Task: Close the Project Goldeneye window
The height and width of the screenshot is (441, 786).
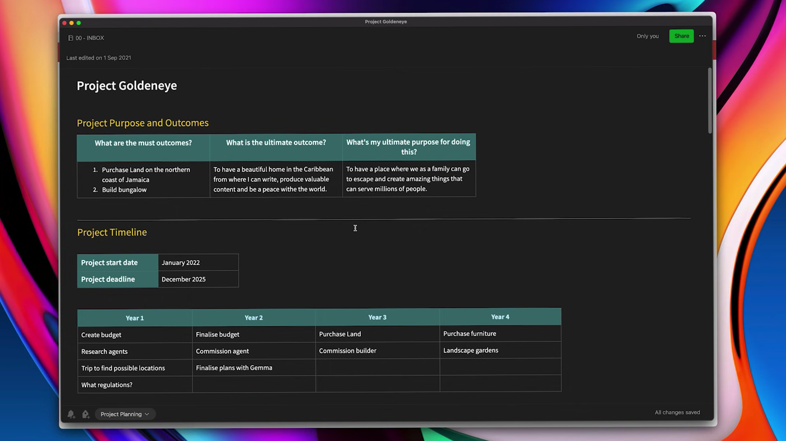Action: [x=64, y=23]
